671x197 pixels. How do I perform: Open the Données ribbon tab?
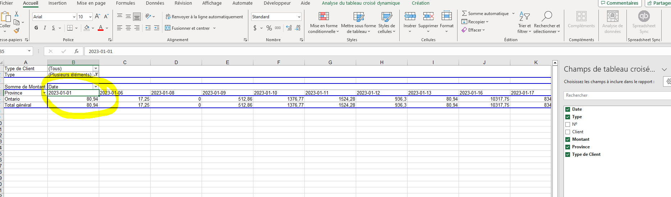click(x=155, y=3)
